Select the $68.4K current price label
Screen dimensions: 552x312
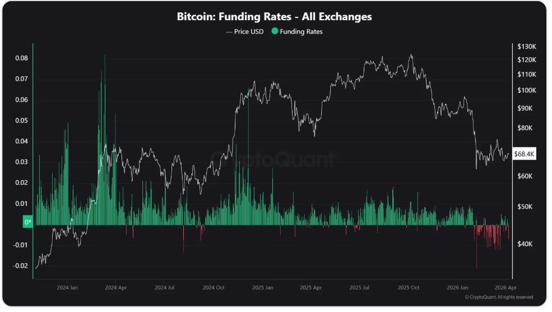coord(525,154)
